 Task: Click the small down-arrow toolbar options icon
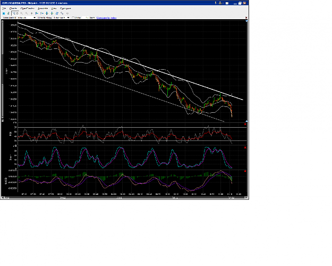67,14
